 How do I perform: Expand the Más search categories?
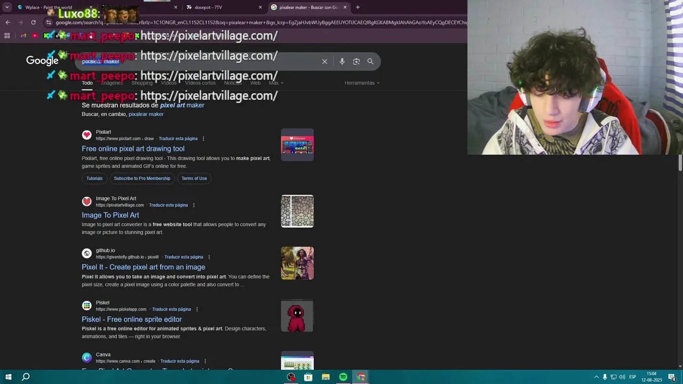click(x=276, y=83)
